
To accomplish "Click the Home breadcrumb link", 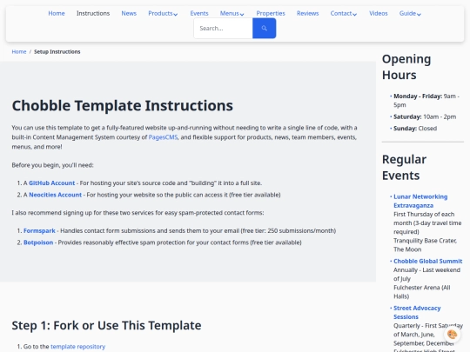I will click(19, 52).
